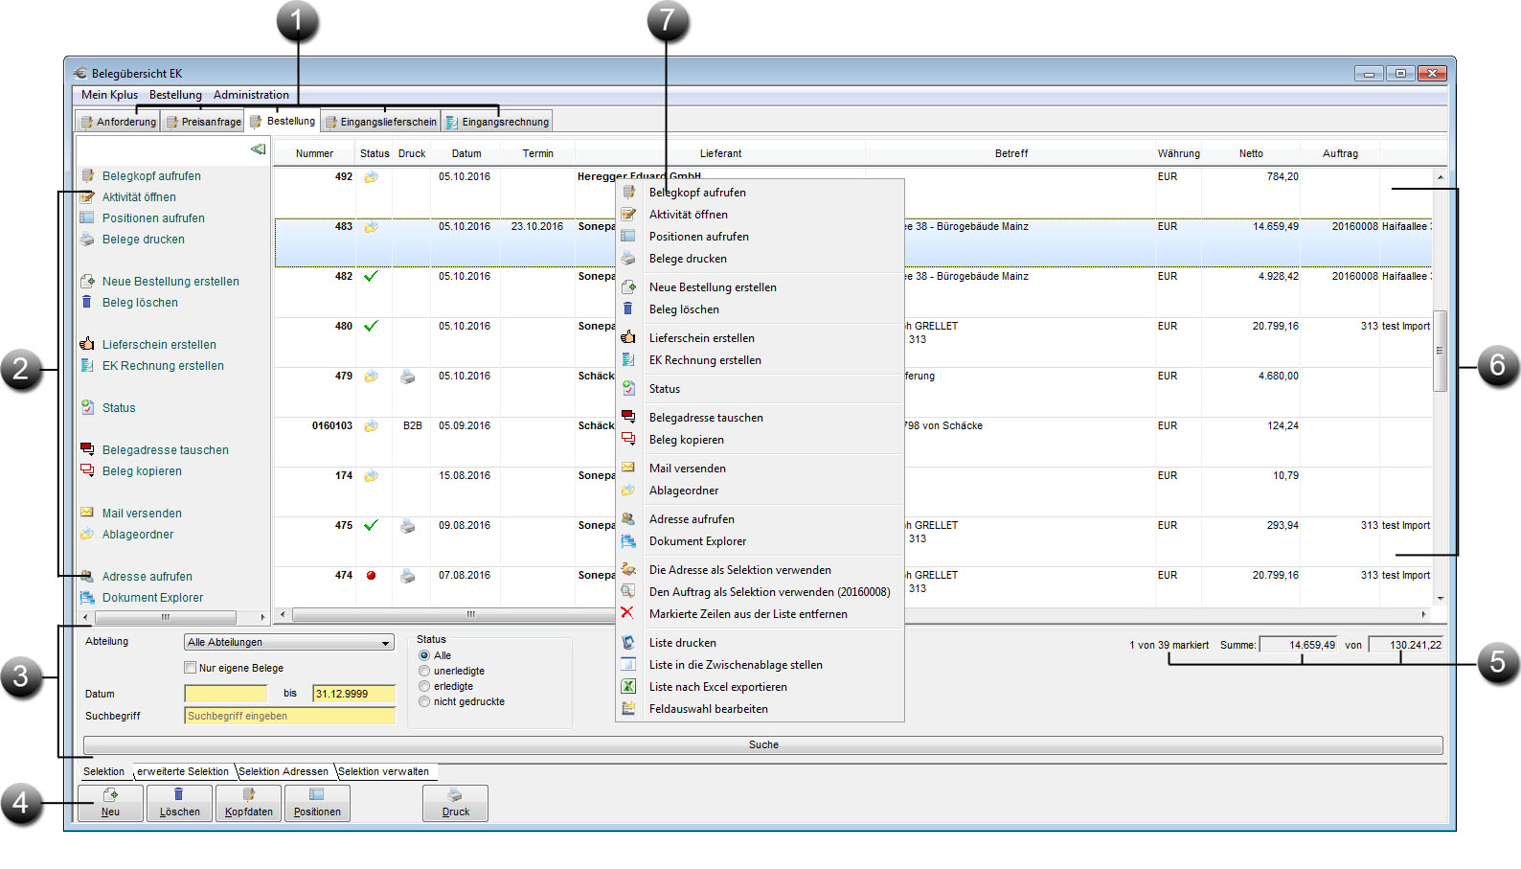Click the end date field showing 31.12.9999
Image resolution: width=1521 pixels, height=869 pixels.
(x=353, y=694)
